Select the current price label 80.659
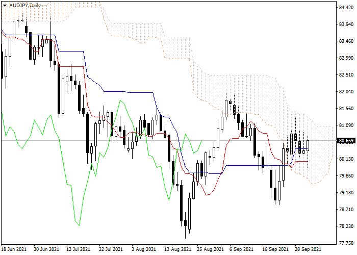The width and height of the screenshot is (357, 255). [346, 141]
